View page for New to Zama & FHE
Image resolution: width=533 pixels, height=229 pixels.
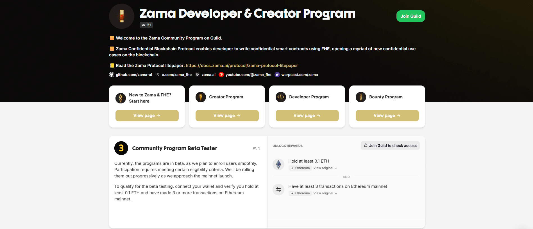coord(147,115)
